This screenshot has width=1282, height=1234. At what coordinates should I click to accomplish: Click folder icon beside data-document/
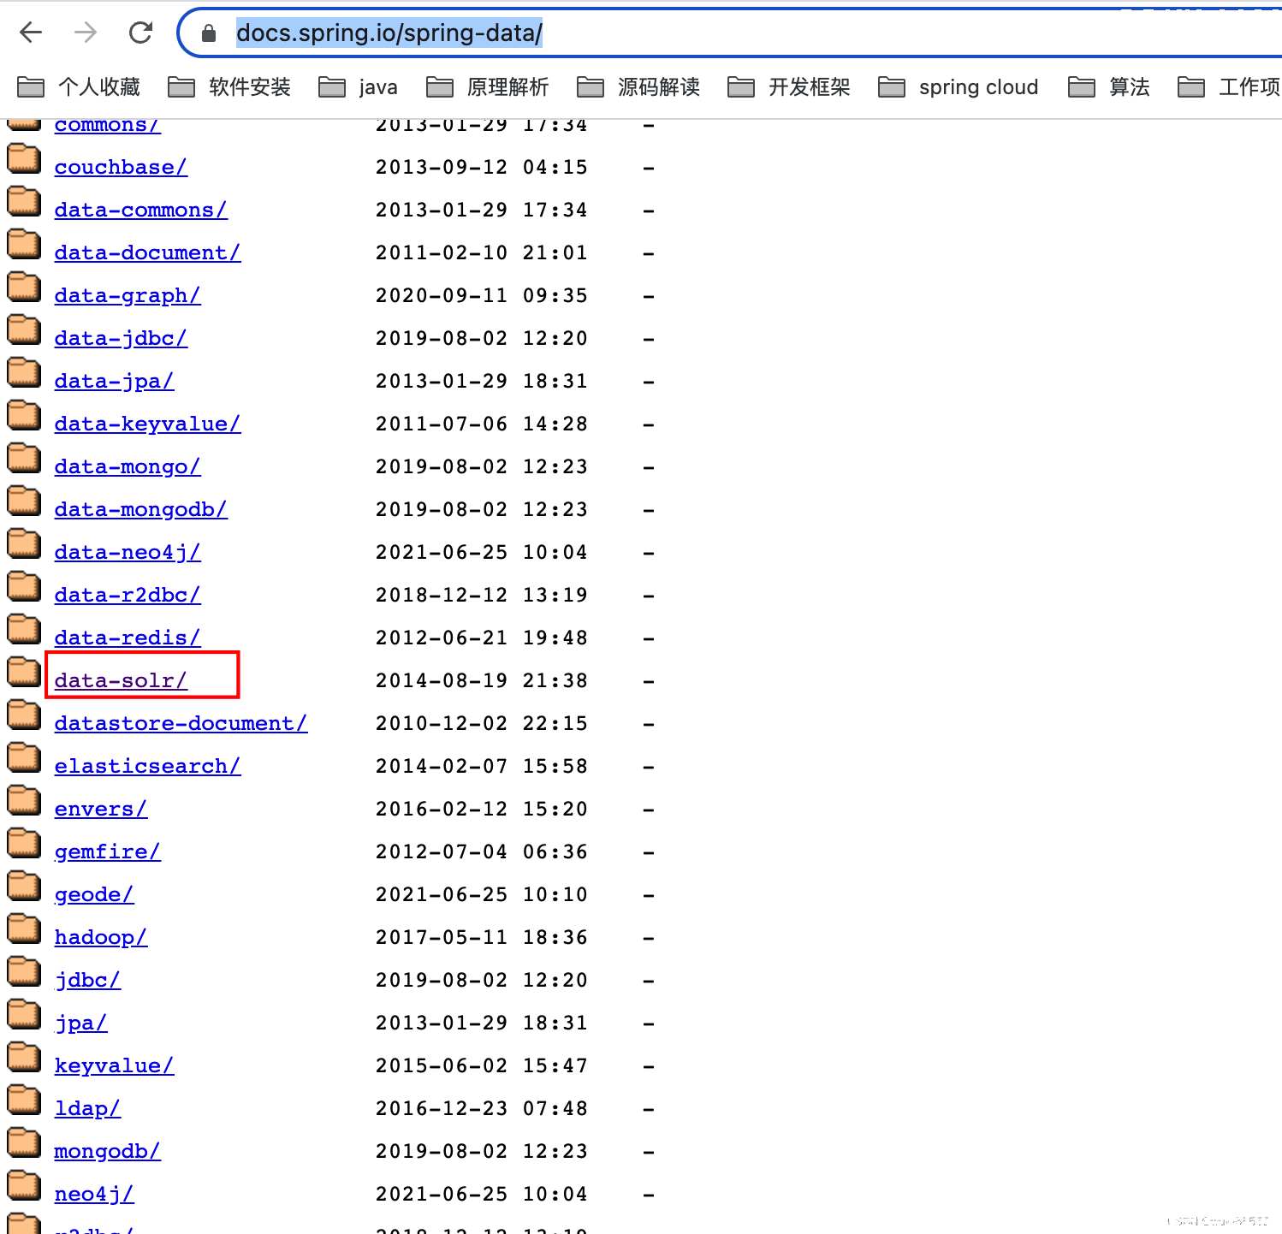[24, 244]
